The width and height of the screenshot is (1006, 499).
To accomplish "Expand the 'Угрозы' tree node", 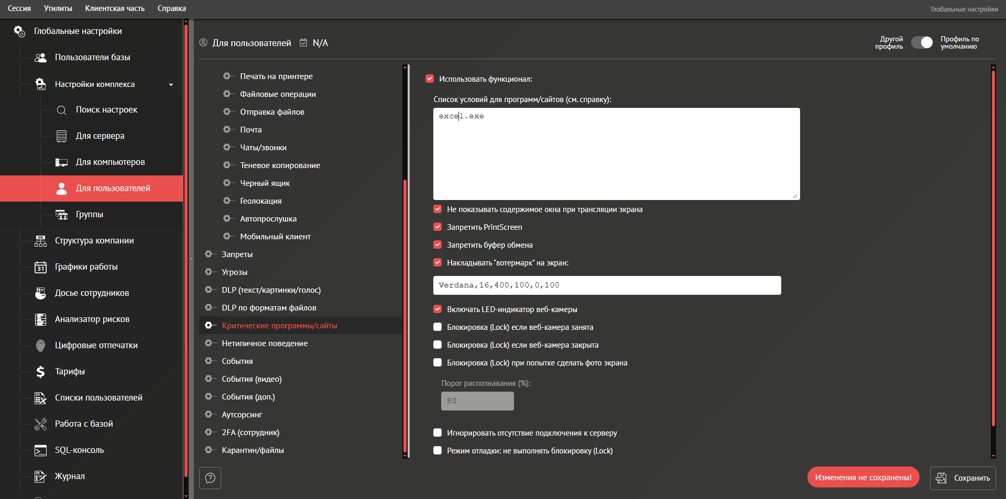I will [x=209, y=272].
